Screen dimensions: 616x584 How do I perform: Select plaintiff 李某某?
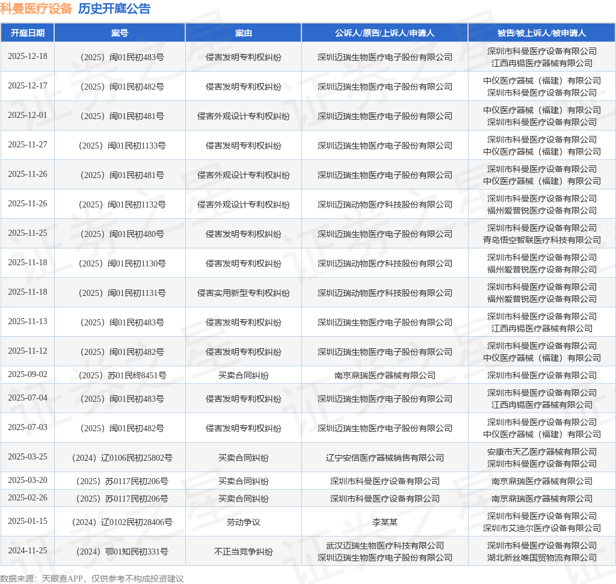pyautogui.click(x=384, y=522)
